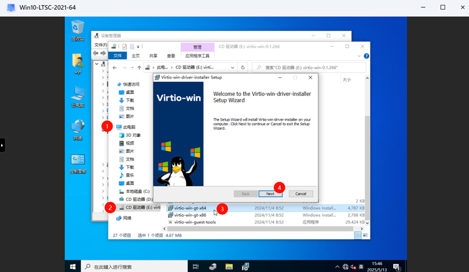Click Cancel in the Virtio setup wizard

tap(300, 193)
